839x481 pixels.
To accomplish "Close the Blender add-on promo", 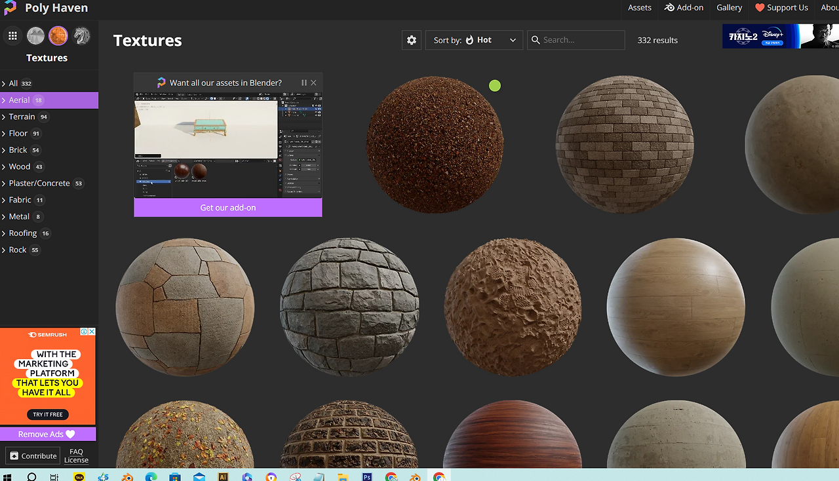I will click(314, 83).
